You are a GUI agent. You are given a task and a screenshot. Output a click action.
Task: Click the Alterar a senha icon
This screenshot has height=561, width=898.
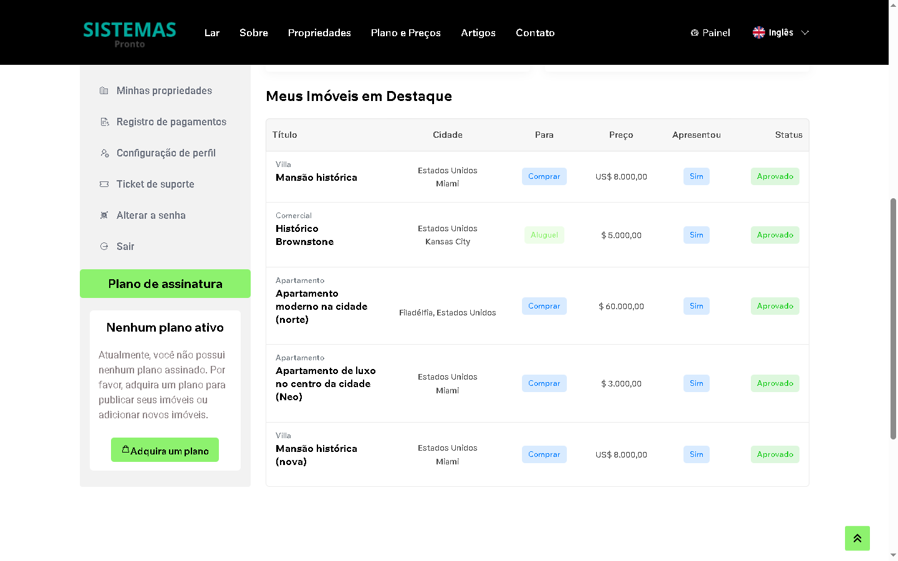pyautogui.click(x=104, y=216)
